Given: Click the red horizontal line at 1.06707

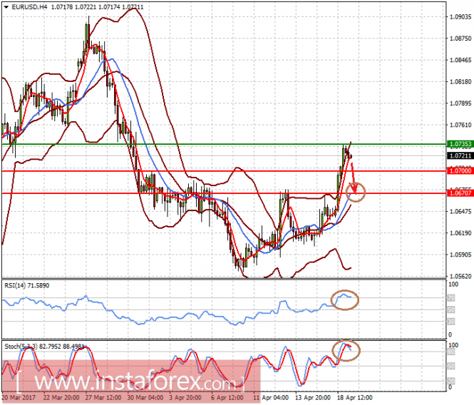Looking at the screenshot, I should pos(224,193).
